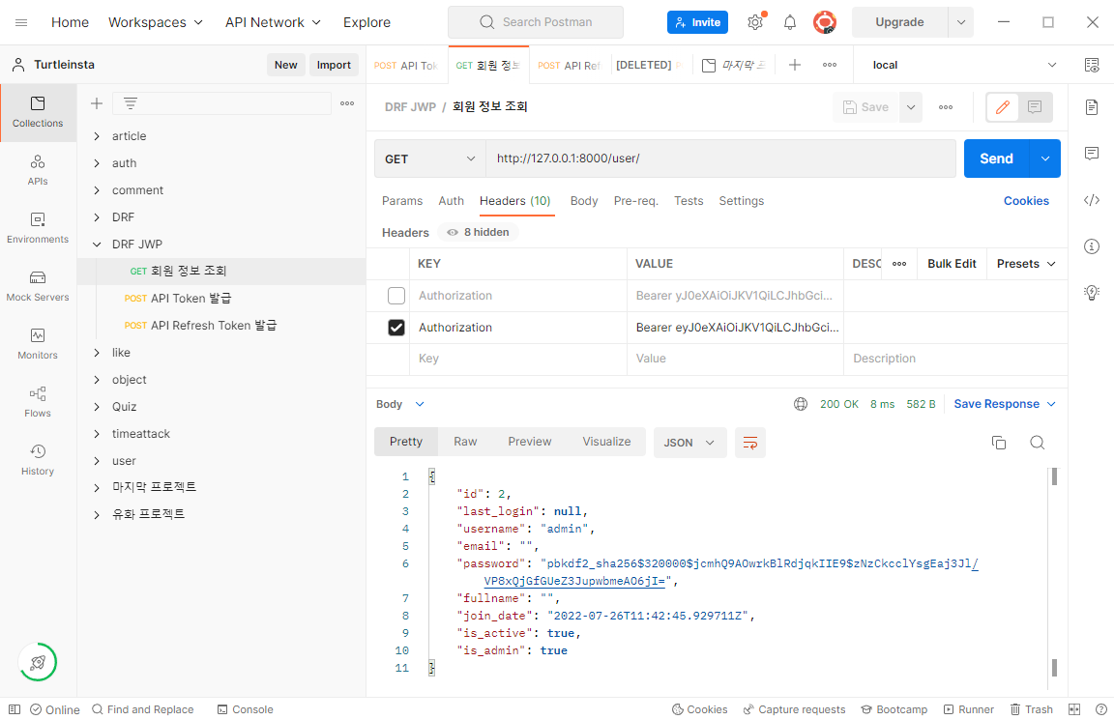The height and width of the screenshot is (720, 1114).
Task: Open the Send button dropdown arrow
Action: pyautogui.click(x=1045, y=159)
